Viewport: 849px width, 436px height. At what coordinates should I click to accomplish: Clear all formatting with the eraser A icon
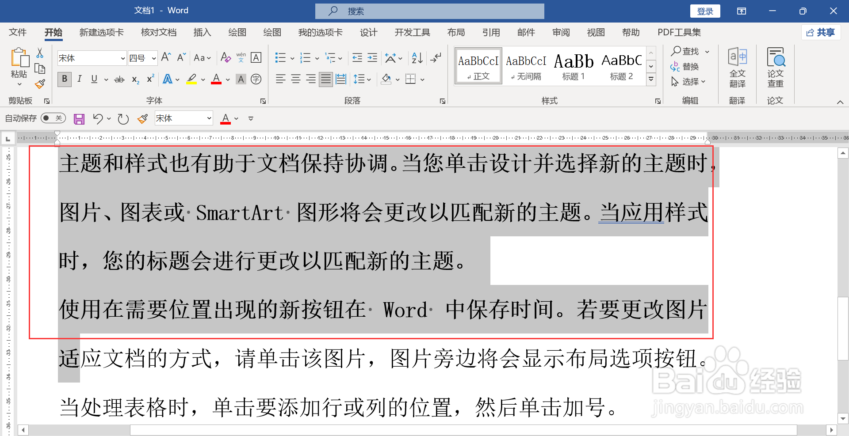tap(226, 57)
